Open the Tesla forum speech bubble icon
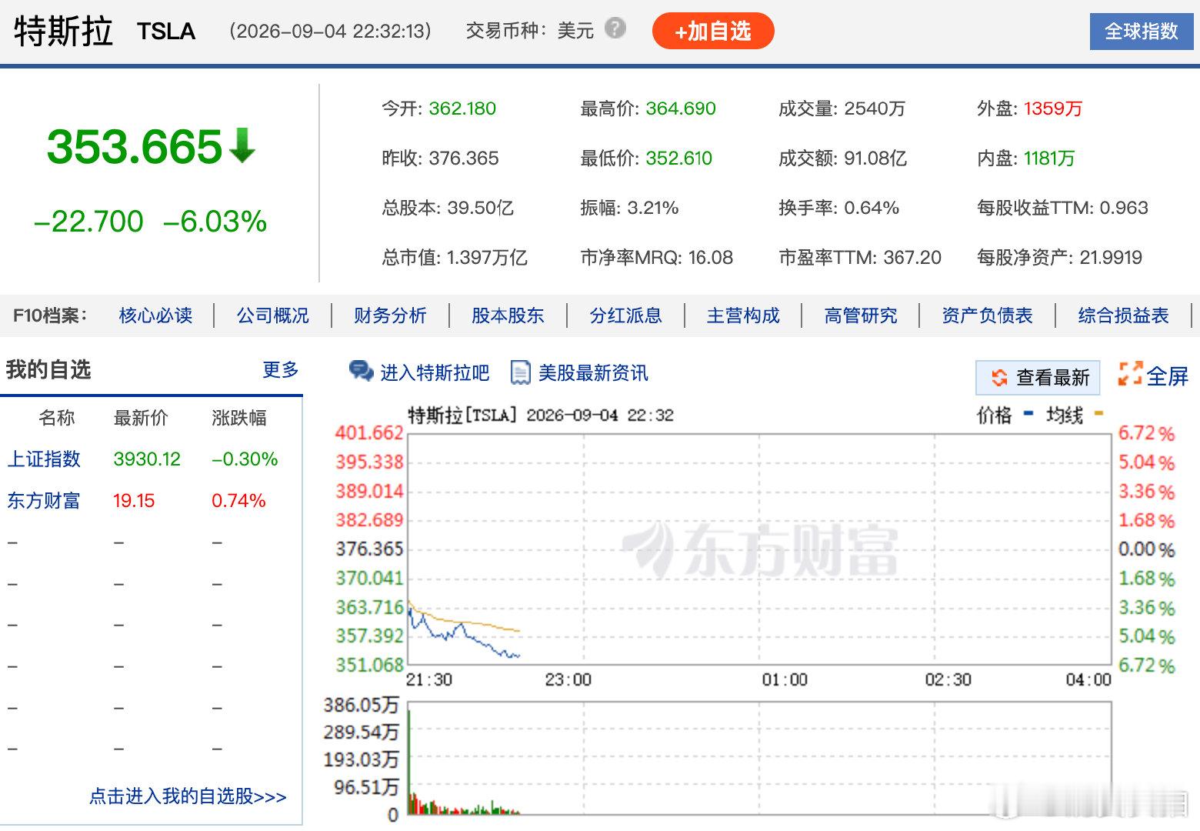Screen dimensions: 1200x831 click(361, 372)
